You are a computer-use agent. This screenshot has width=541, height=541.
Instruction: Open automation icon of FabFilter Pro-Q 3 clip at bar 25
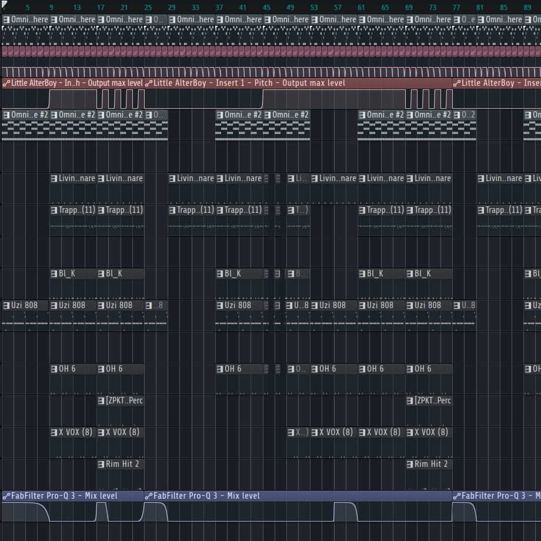(x=149, y=496)
